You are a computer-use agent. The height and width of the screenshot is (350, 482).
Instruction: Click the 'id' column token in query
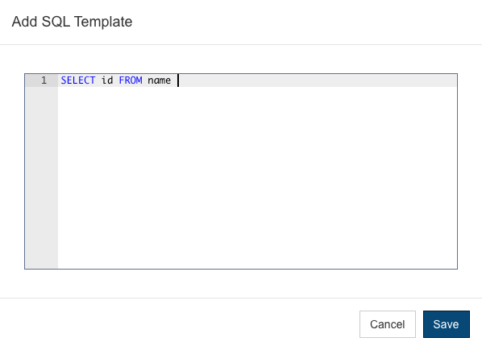pyautogui.click(x=107, y=80)
